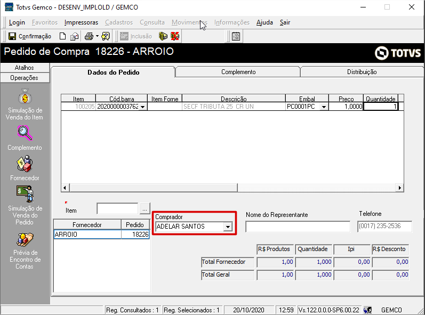The image size is (425, 315).
Task: Click the help question mark icon
Action: 106,36
